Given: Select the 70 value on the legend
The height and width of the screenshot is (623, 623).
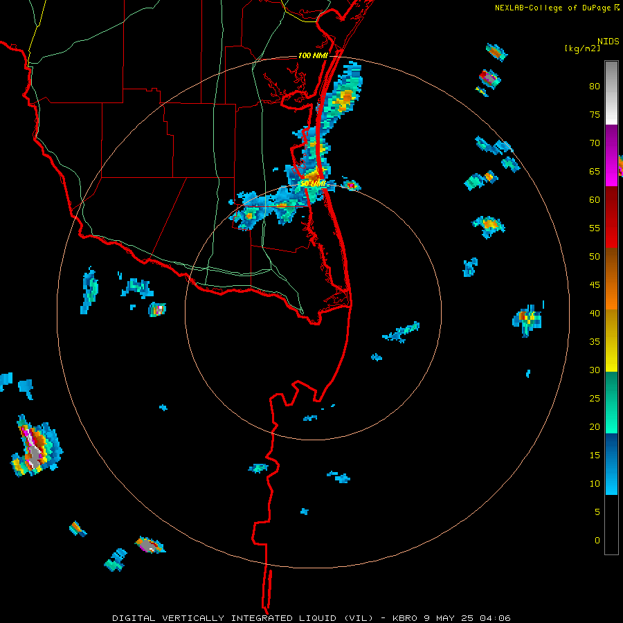Looking at the screenshot, I should click(595, 143).
